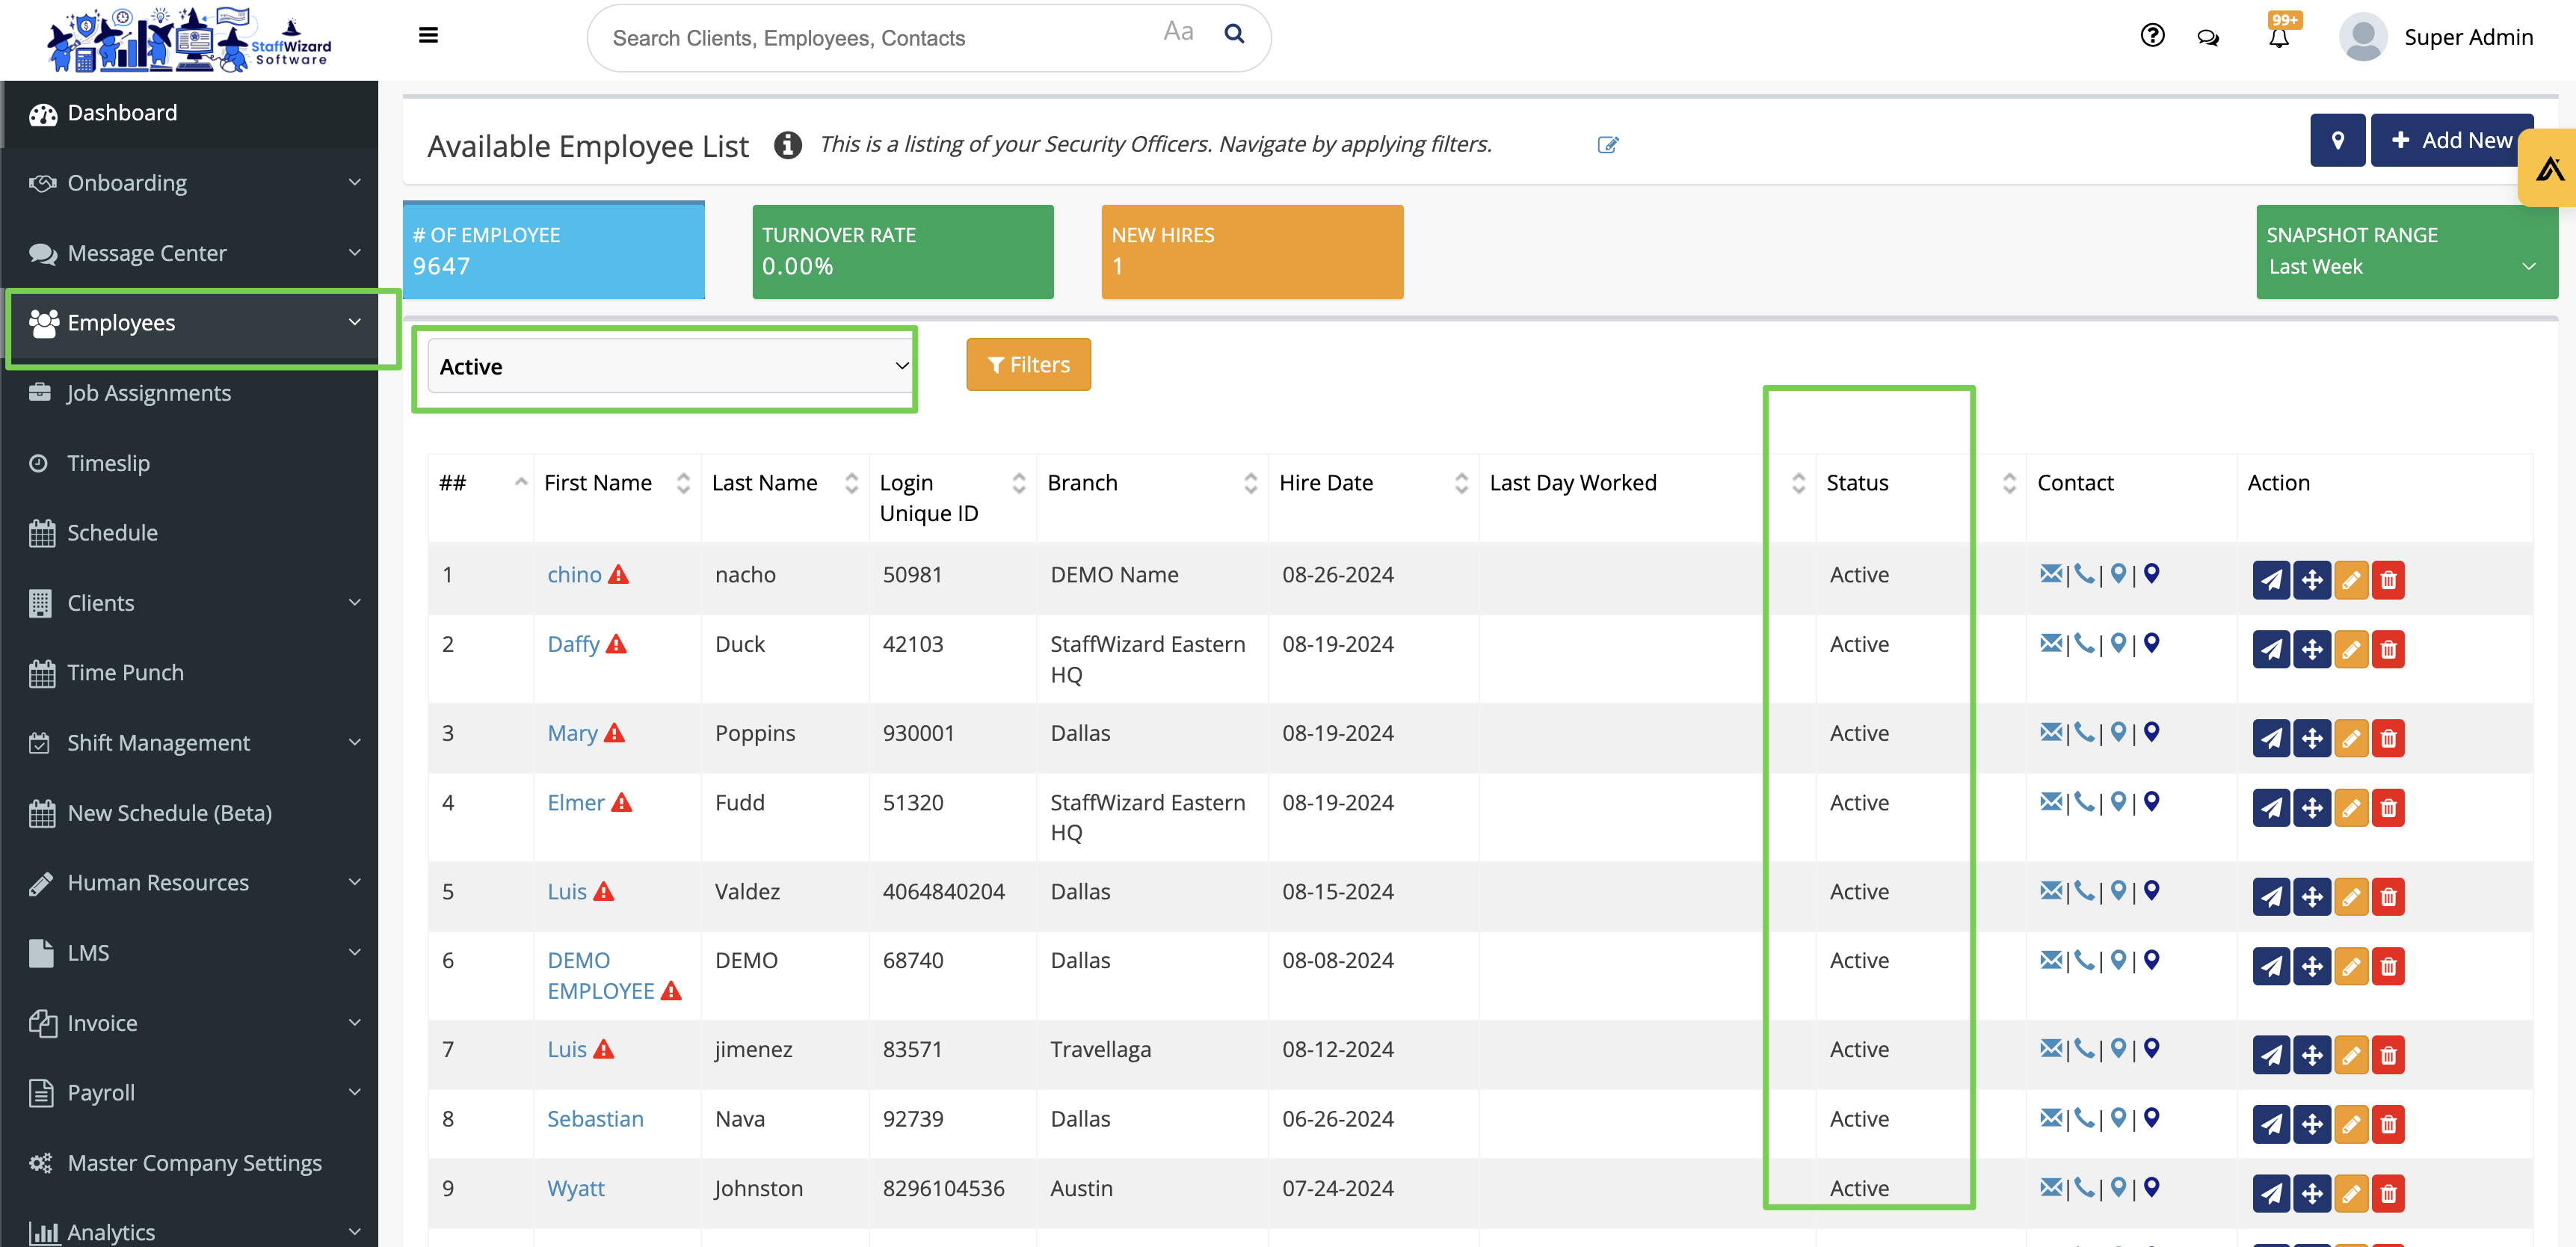Email Luis Valdez via envelope icon
The width and height of the screenshot is (2576, 1247).
[2051, 890]
